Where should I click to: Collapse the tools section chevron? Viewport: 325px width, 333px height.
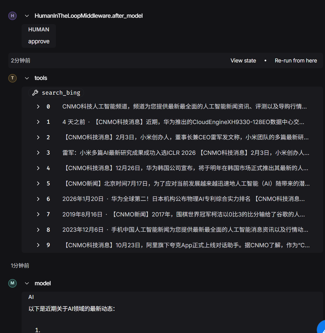pyautogui.click(x=27, y=78)
